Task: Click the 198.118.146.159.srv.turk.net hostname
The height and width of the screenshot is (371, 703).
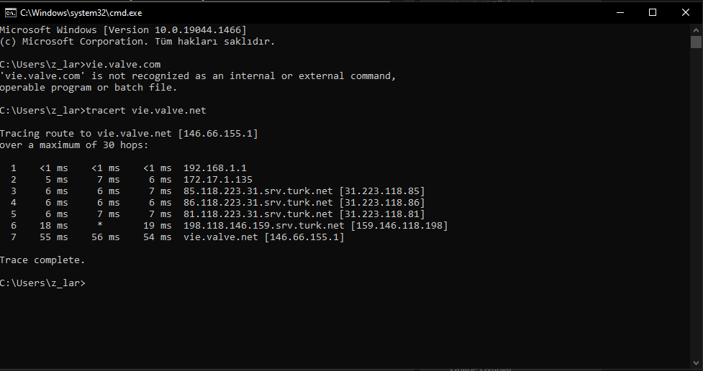Action: [x=264, y=226]
